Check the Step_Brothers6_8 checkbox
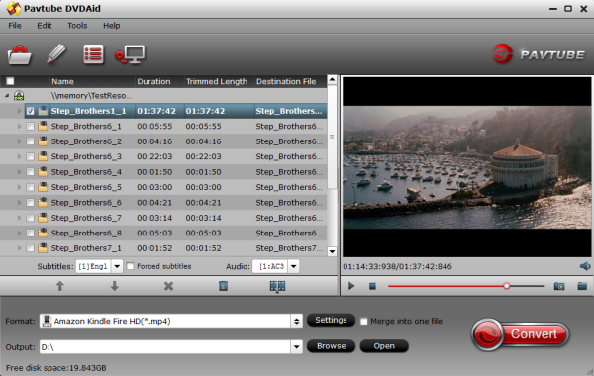The image size is (594, 376). point(30,233)
